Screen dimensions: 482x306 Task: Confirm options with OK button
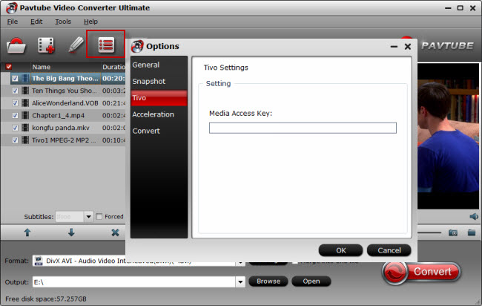point(340,250)
